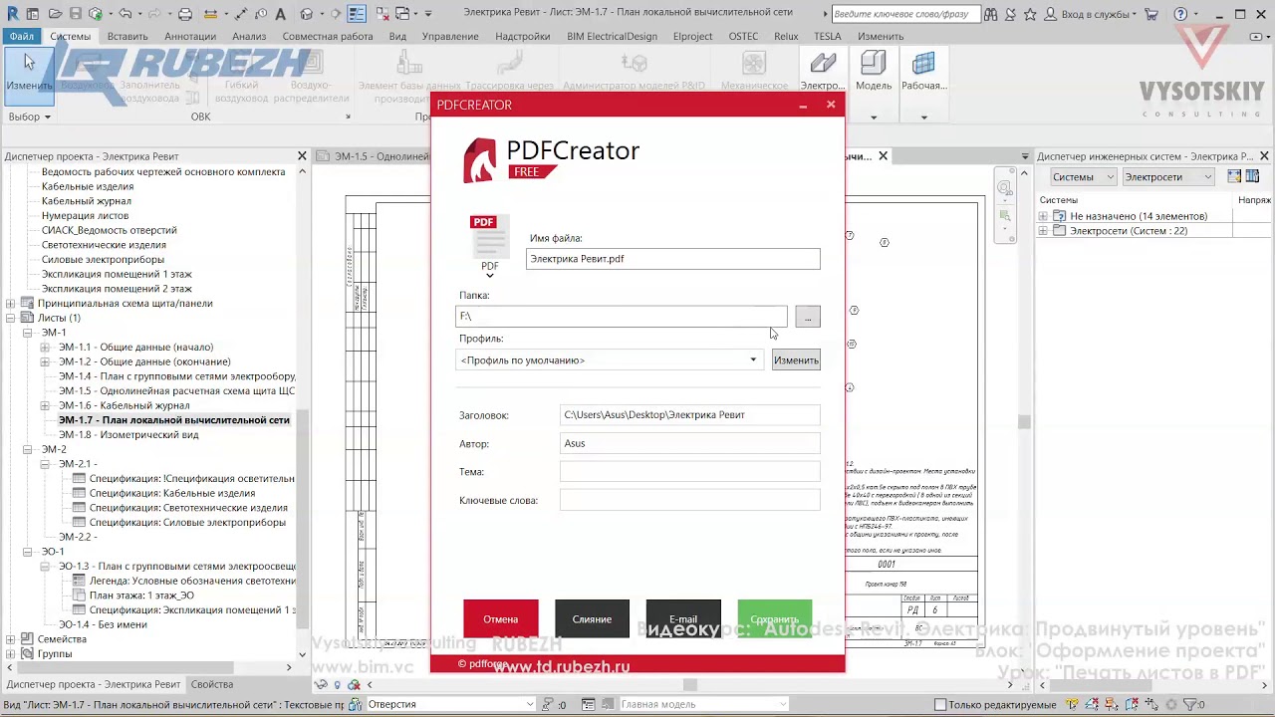
Task: Click the Автор input field
Action: pyautogui.click(x=690, y=443)
